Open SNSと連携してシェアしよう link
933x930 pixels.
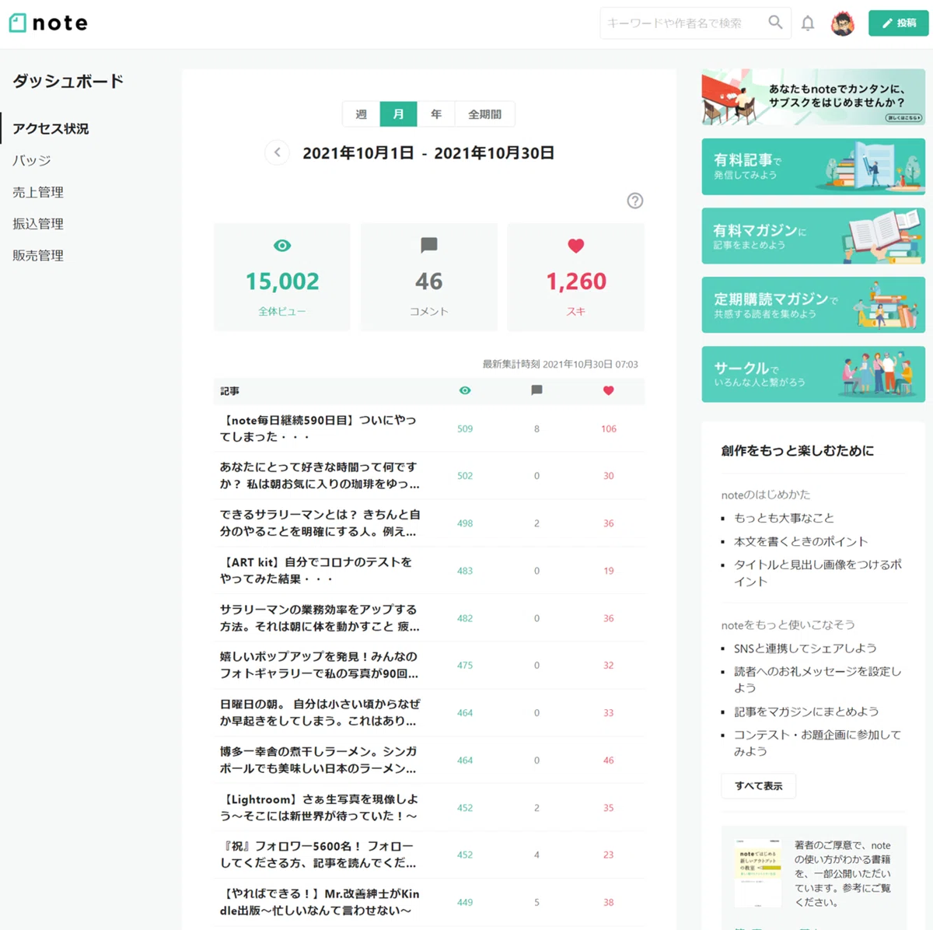(805, 649)
